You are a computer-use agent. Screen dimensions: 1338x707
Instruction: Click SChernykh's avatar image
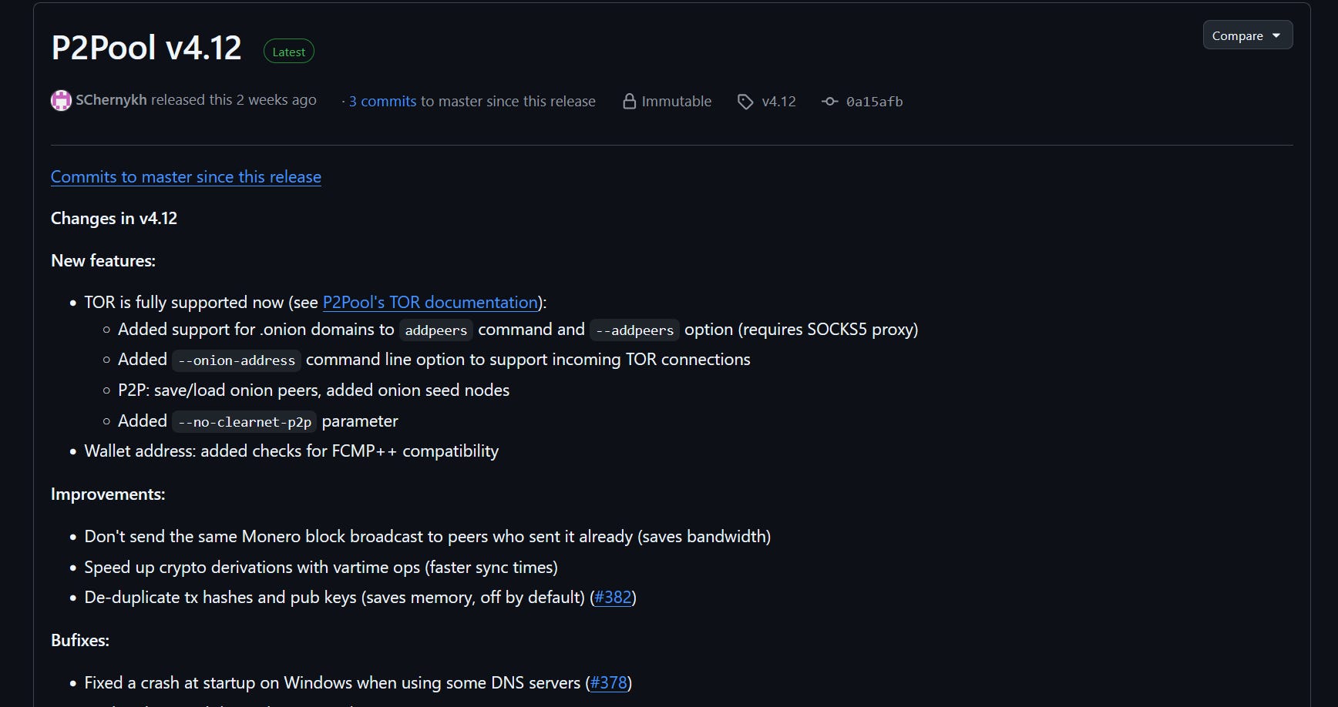point(61,101)
